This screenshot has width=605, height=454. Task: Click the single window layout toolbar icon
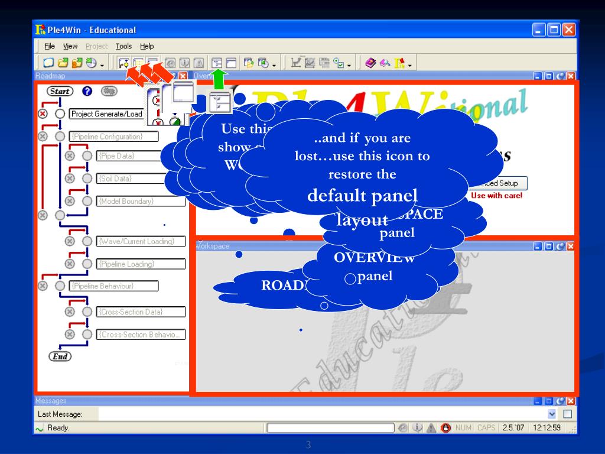tap(231, 63)
